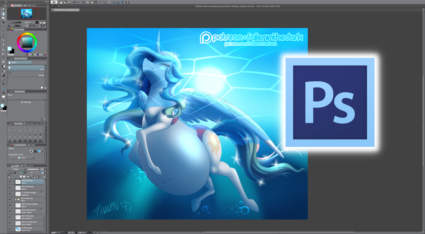Open the Sub Tool panel menu
This screenshot has height=234, width=425.
9,58
